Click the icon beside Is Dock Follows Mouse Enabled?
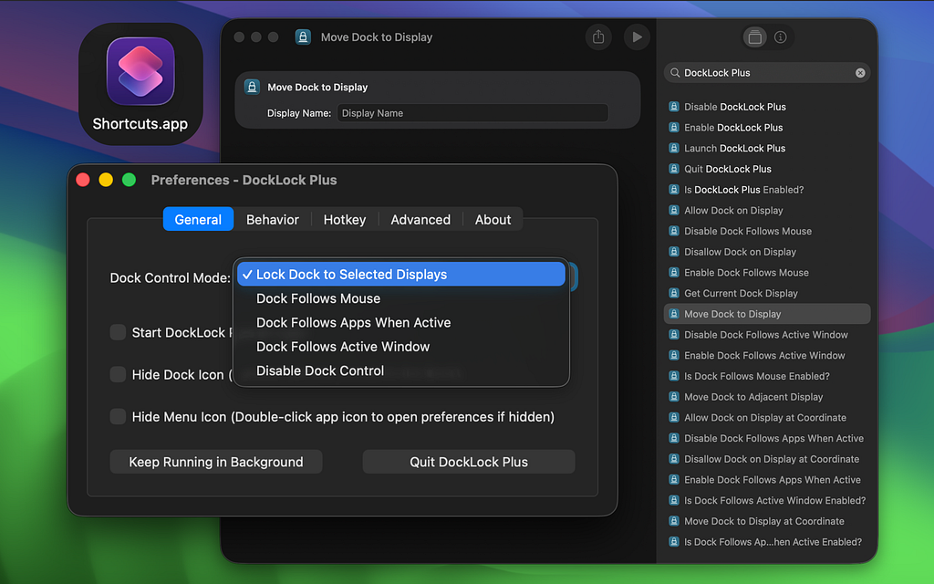Screen dimensions: 934x584 point(674,376)
